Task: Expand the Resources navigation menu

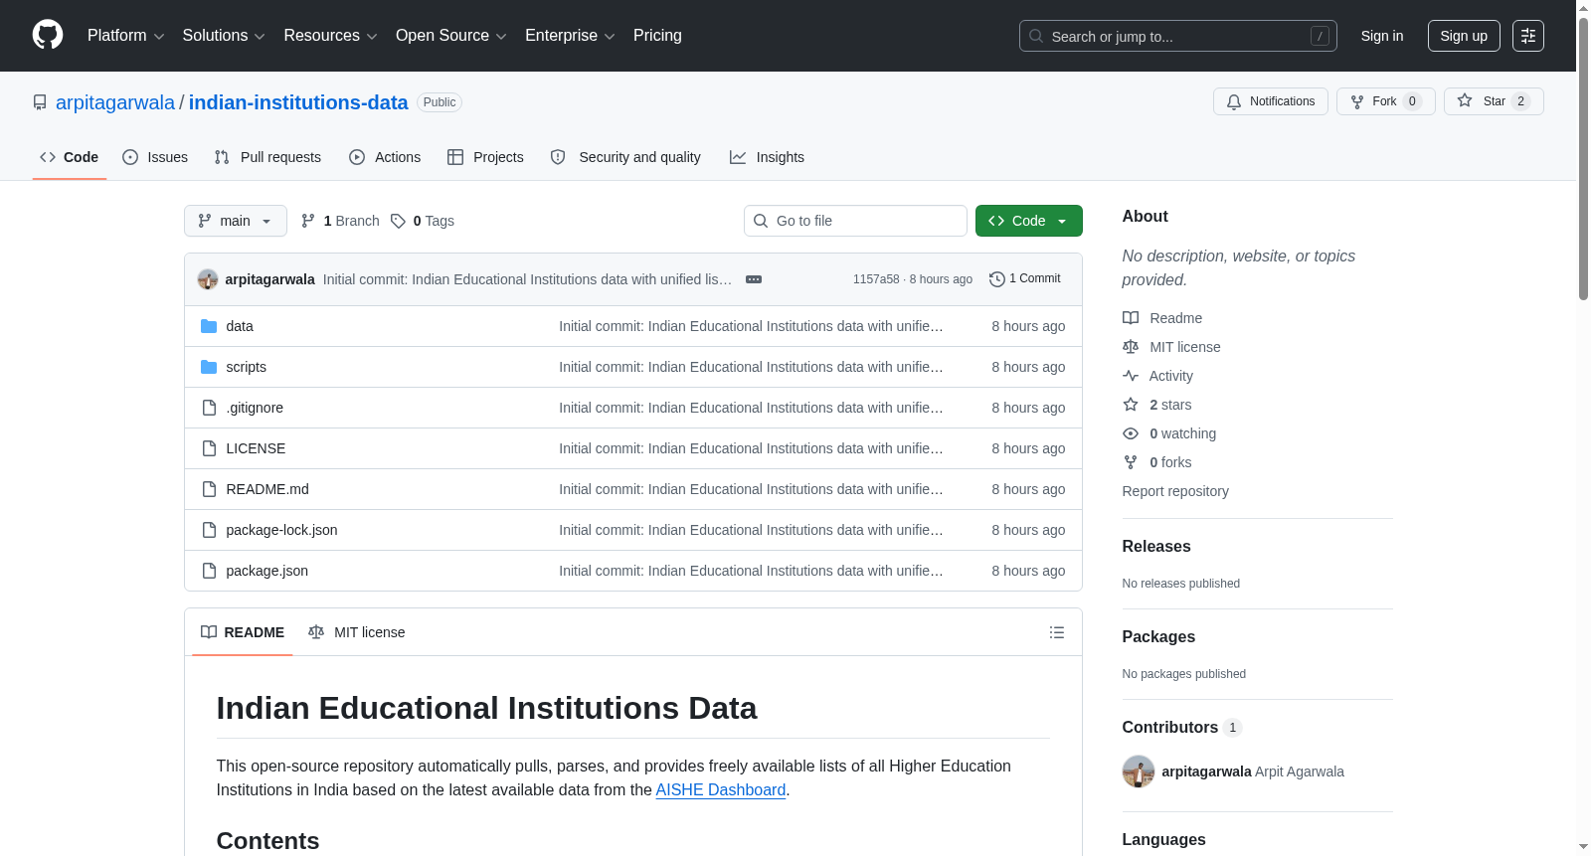Action: coord(330,36)
